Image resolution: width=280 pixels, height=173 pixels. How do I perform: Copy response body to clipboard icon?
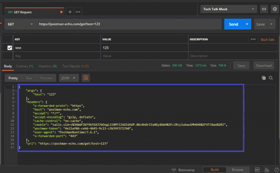pos(263,78)
